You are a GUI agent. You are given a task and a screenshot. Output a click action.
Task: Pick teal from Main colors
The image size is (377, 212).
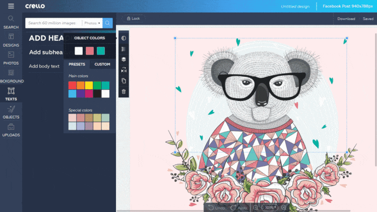pyautogui.click(x=105, y=85)
